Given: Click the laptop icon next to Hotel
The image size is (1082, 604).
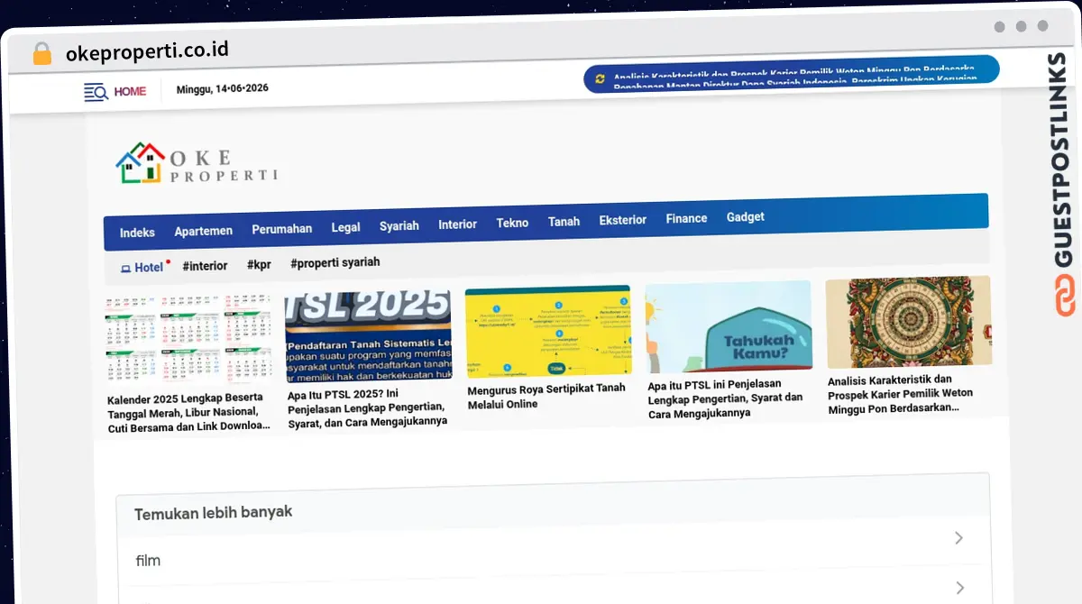Looking at the screenshot, I should (x=126, y=269).
